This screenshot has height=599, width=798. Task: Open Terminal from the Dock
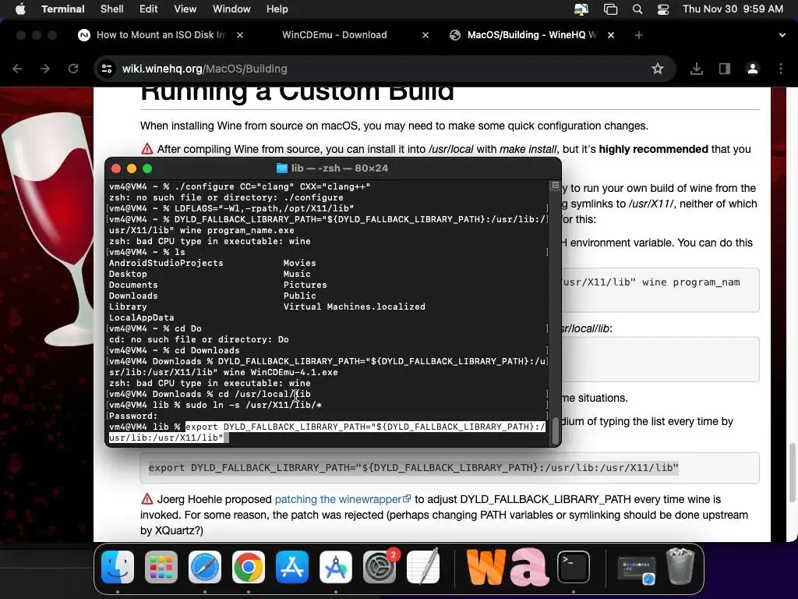[x=574, y=567]
